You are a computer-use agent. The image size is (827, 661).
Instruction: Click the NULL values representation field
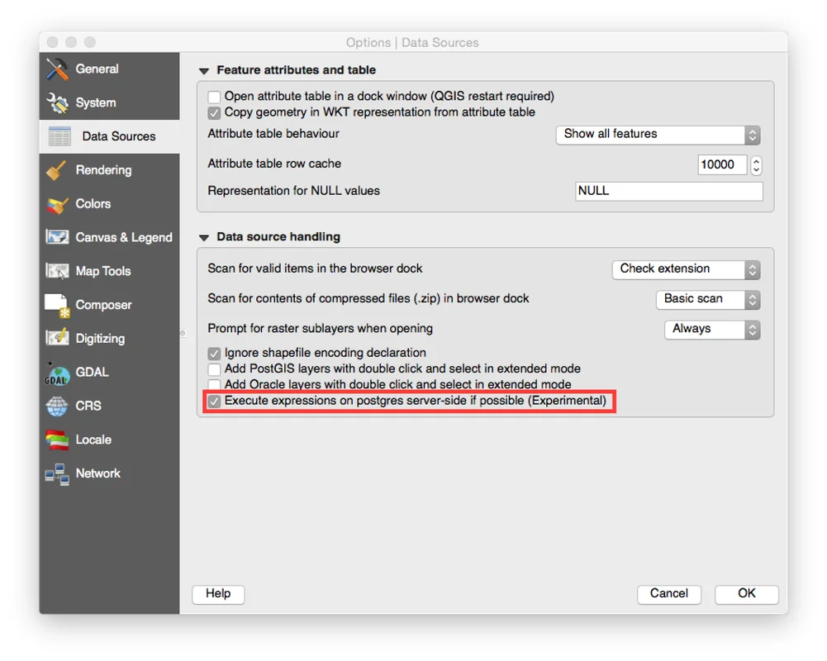point(668,191)
